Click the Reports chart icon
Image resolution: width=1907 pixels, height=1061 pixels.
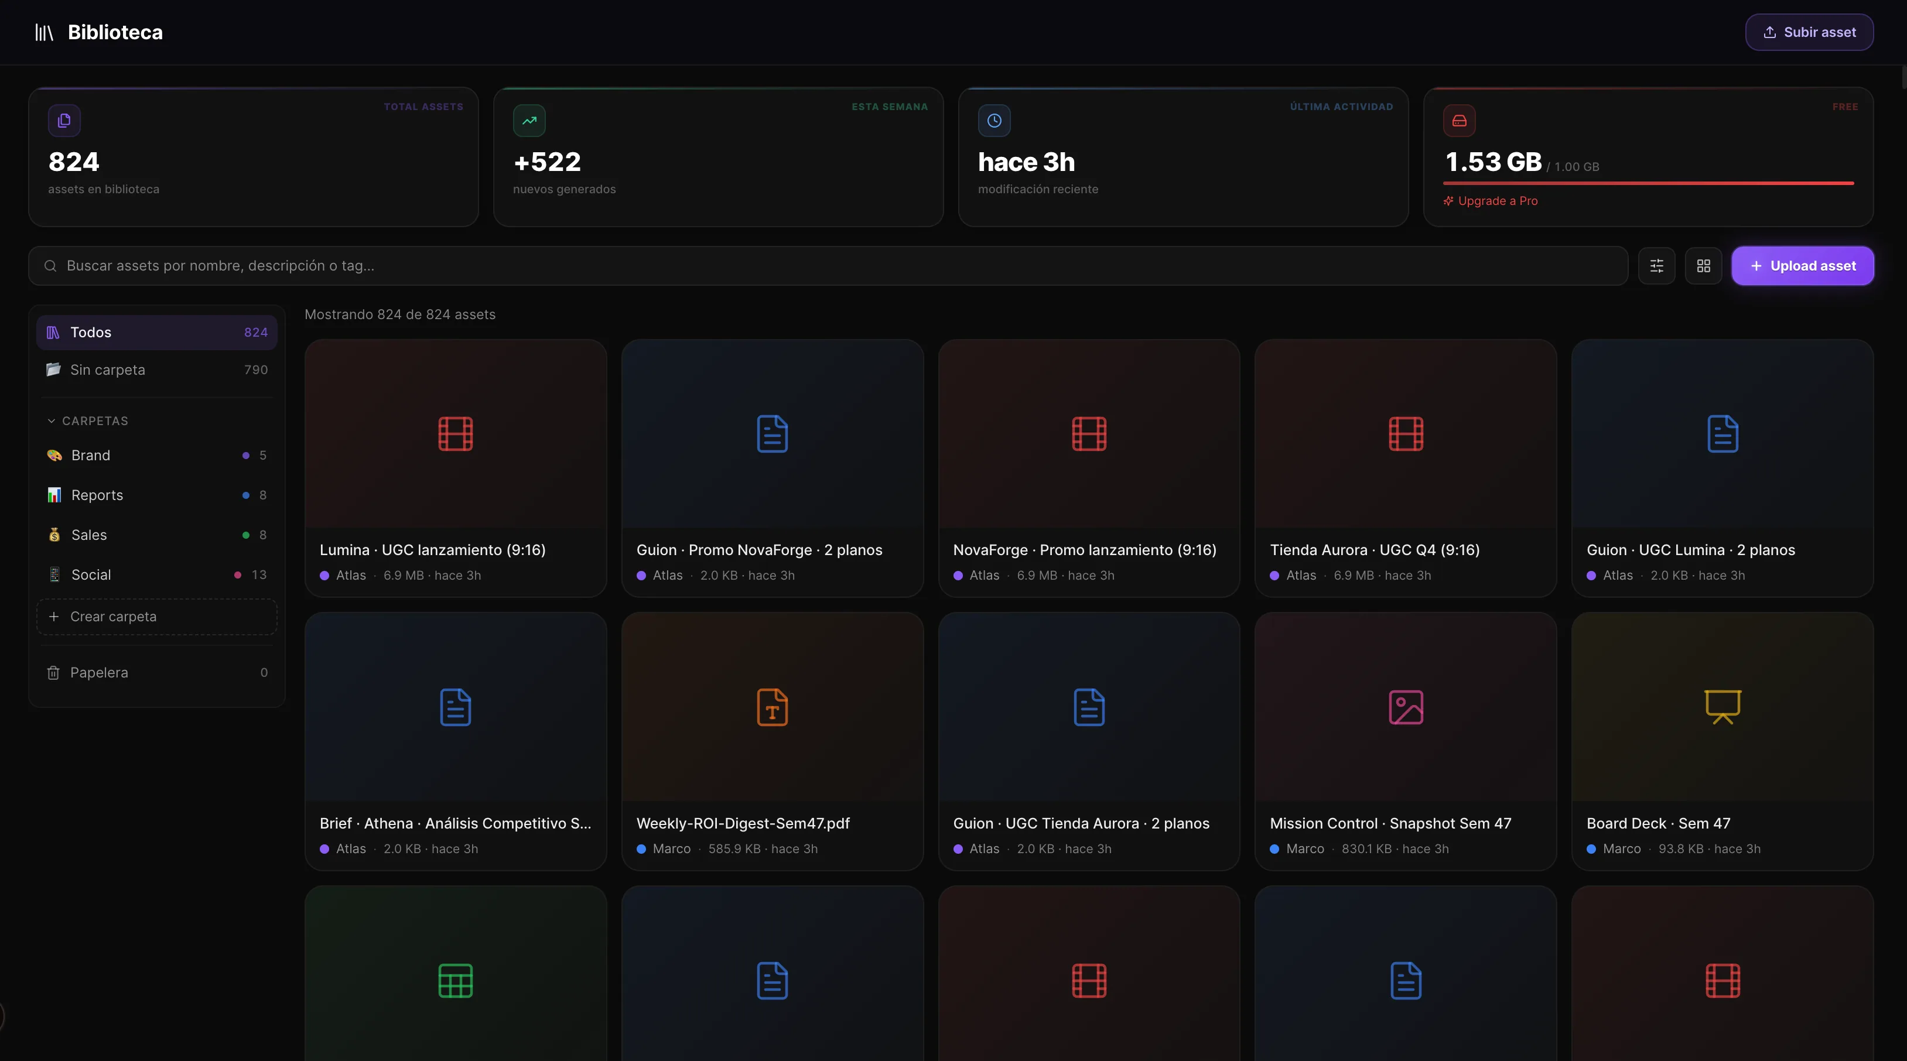(54, 495)
